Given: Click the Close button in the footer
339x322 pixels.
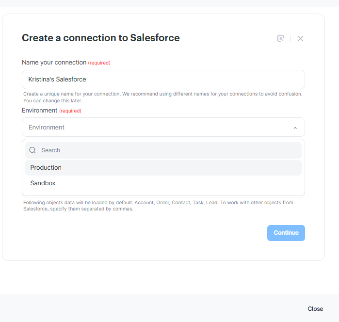Looking at the screenshot, I should click(315, 309).
